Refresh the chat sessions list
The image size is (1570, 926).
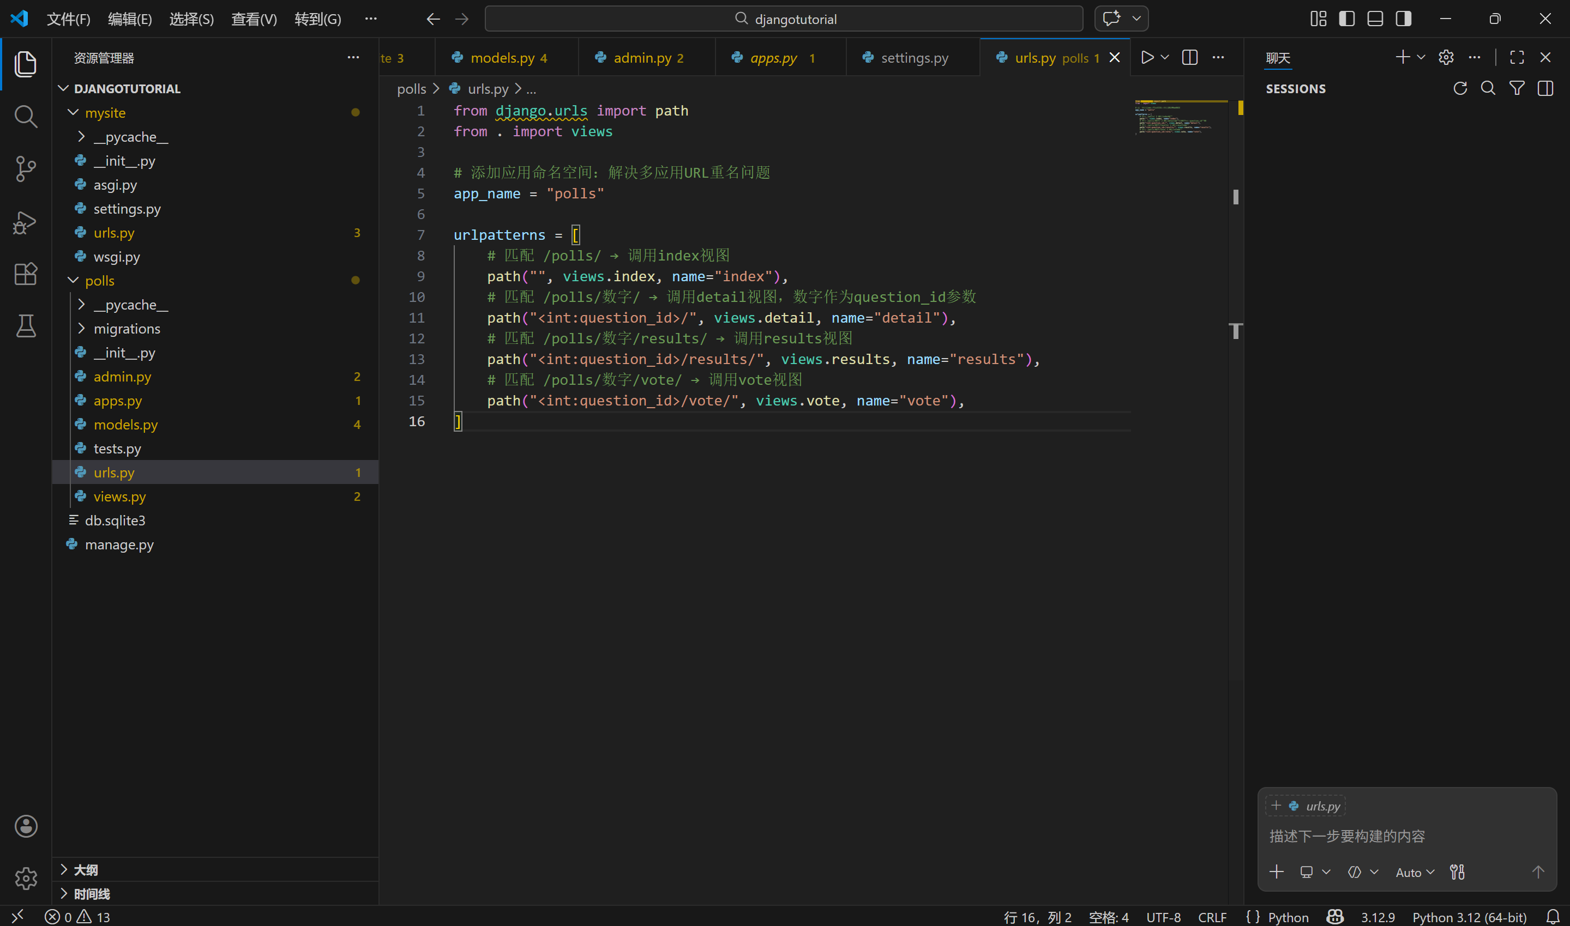pos(1459,89)
